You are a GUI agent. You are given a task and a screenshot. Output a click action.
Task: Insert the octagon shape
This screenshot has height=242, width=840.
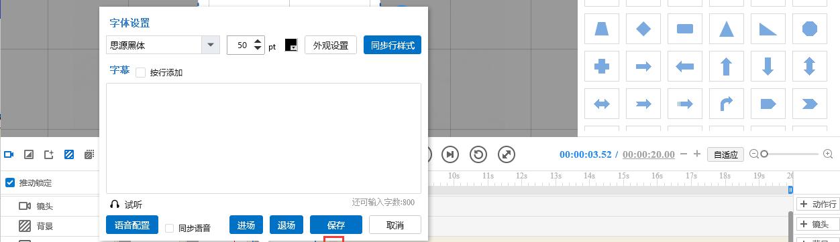coord(810,29)
